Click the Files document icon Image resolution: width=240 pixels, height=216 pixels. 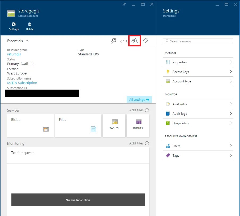[93, 129]
